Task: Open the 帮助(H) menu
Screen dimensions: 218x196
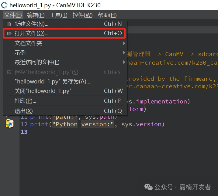Action: [107, 15]
